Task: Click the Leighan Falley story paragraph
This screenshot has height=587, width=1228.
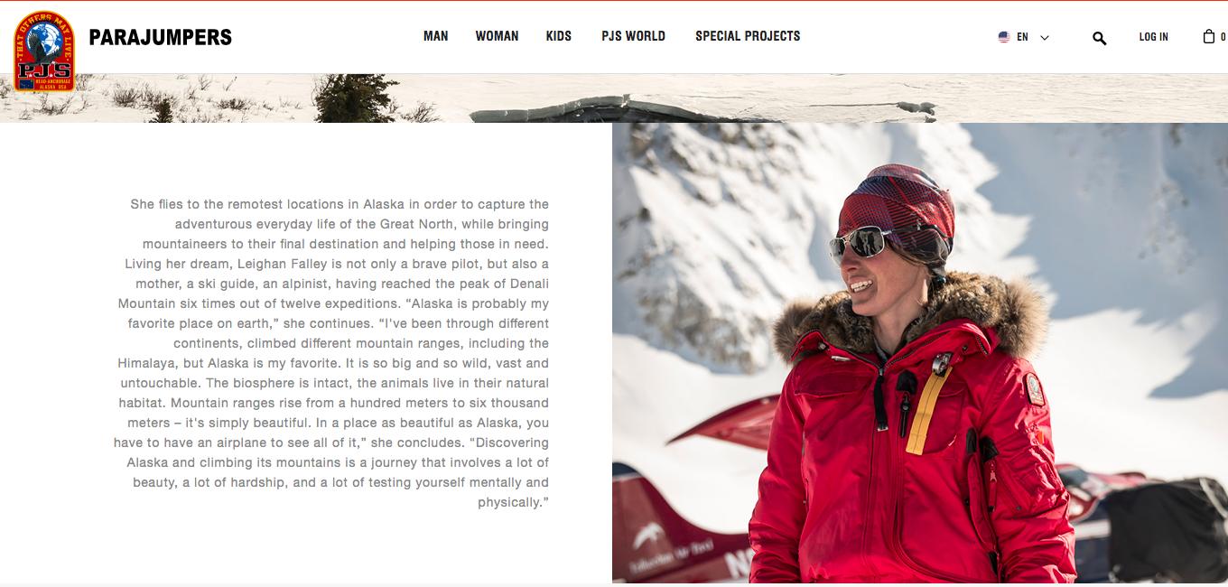Action: [331, 353]
